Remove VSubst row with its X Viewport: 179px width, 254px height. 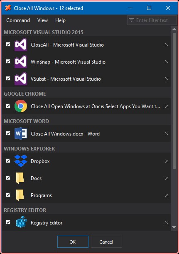pyautogui.click(x=167, y=79)
